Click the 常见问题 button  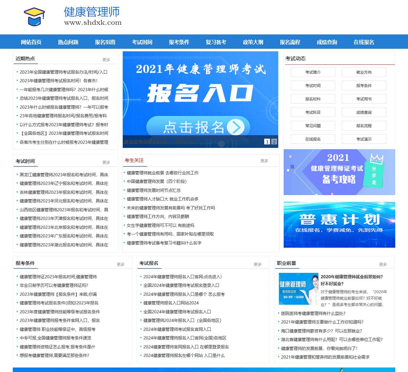pos(313,126)
